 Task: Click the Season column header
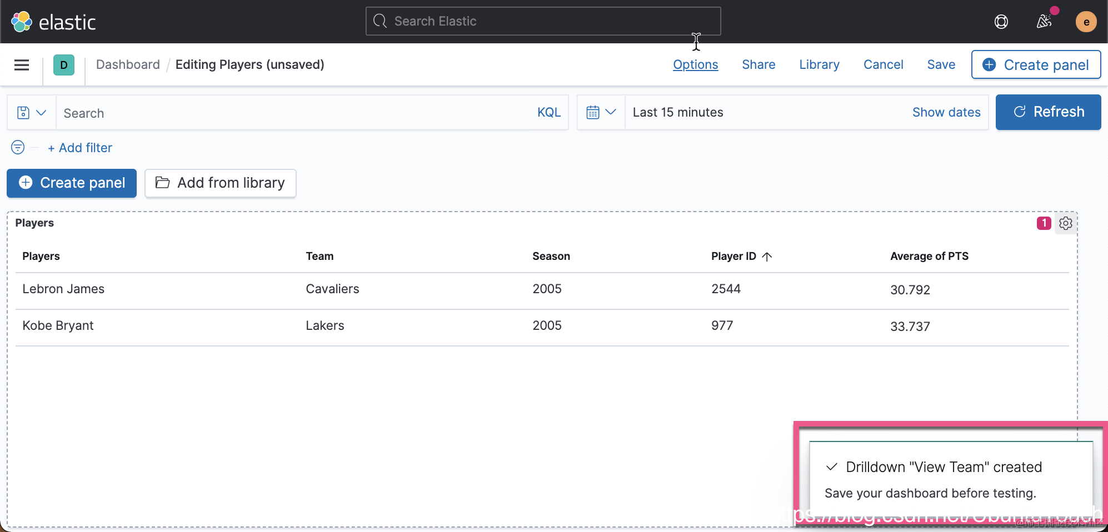coord(551,256)
